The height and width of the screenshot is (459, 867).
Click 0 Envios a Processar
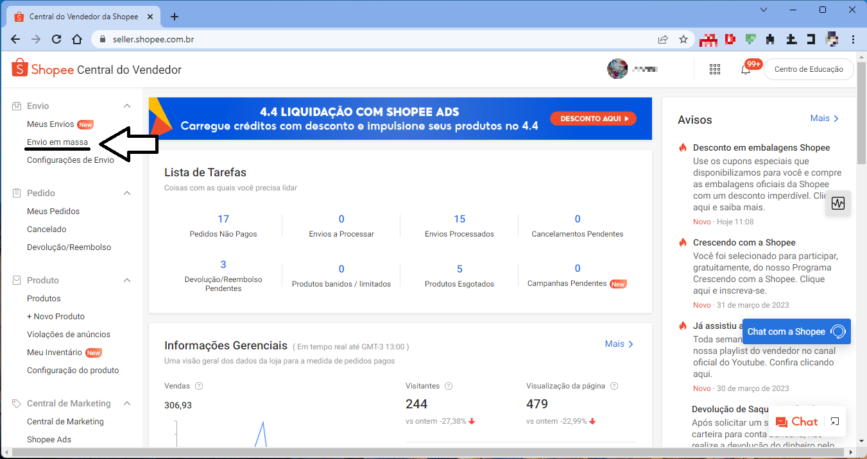pyautogui.click(x=341, y=226)
